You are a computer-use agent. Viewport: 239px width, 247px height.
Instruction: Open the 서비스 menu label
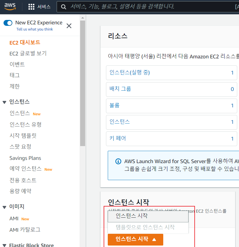click(x=44, y=7)
